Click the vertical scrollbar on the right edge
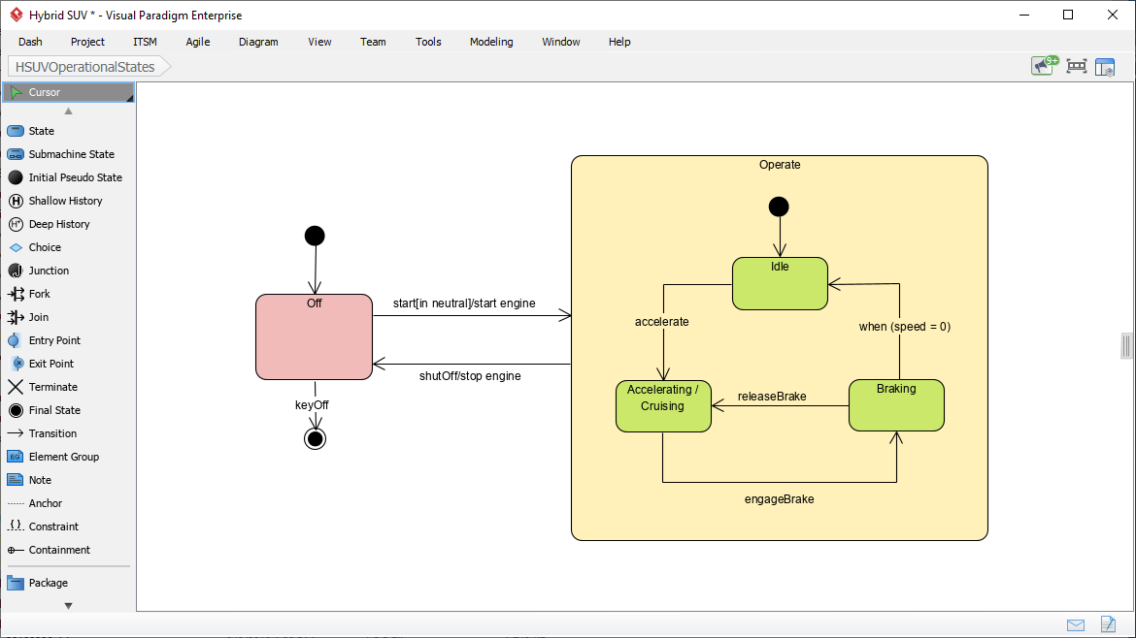1136x638 pixels. pyautogui.click(x=1125, y=345)
